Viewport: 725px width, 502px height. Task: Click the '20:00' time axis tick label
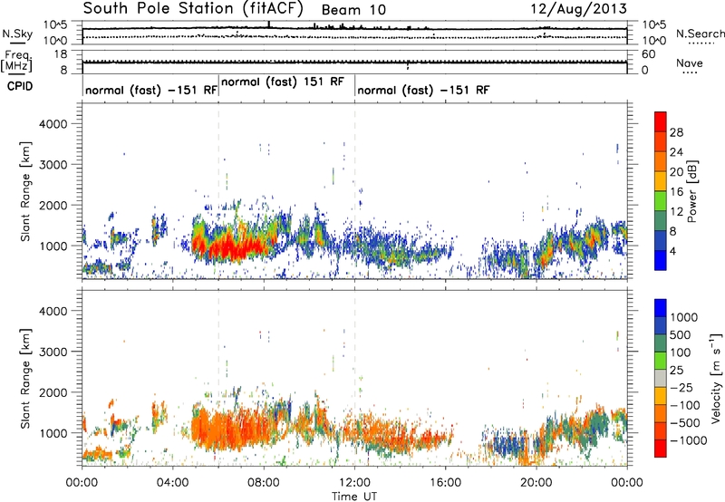coord(536,483)
